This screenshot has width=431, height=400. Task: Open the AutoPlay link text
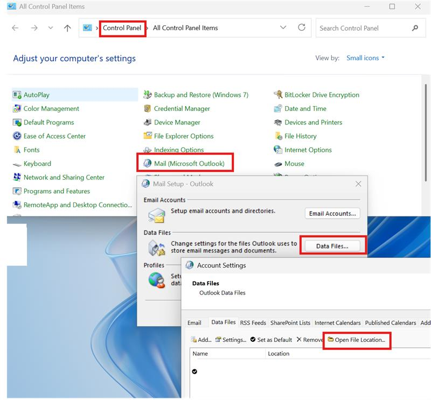[x=37, y=95]
